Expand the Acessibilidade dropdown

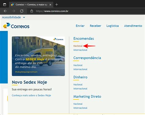13,17
